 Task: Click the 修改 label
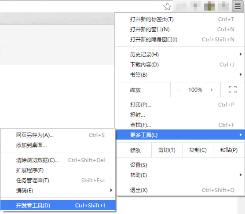135,150
